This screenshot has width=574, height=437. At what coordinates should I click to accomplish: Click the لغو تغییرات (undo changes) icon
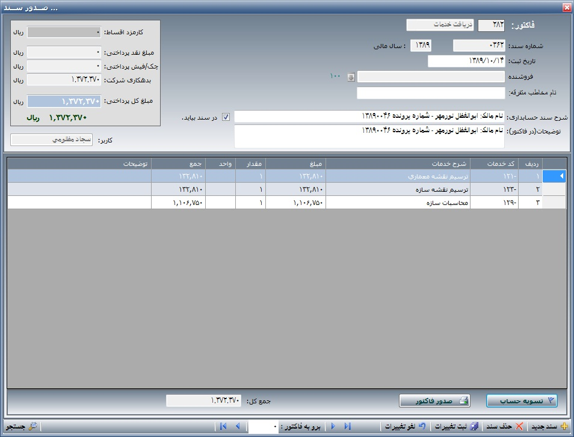point(422,426)
